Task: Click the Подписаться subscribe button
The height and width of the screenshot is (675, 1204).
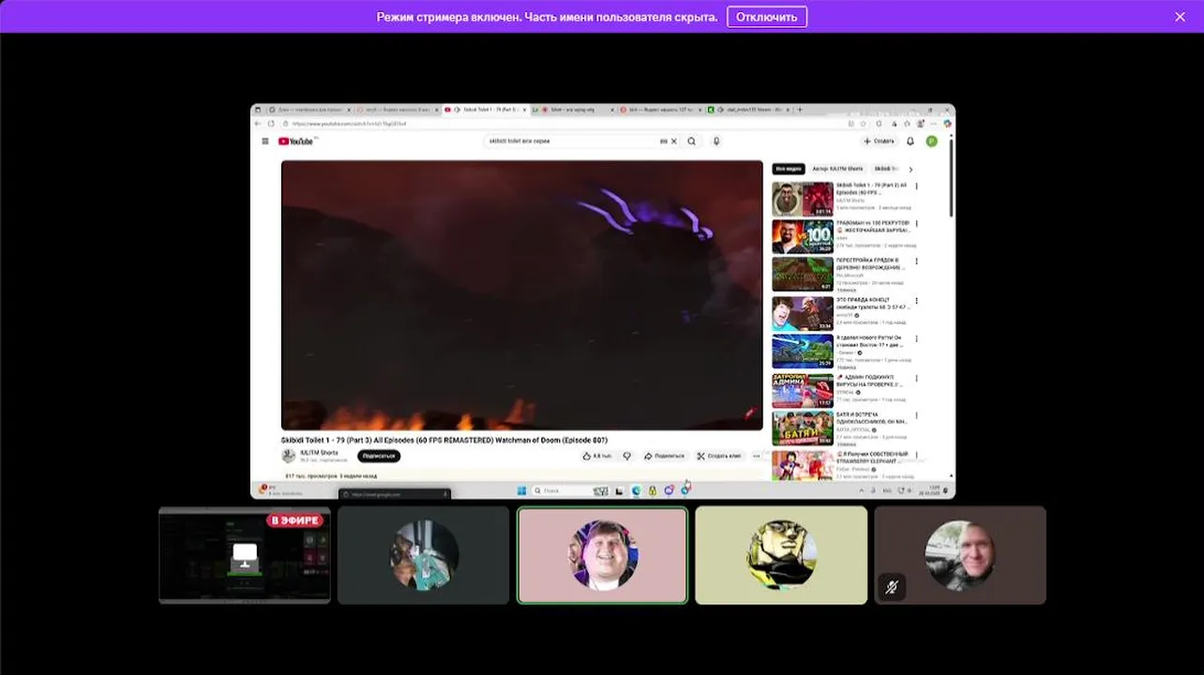Action: [379, 456]
